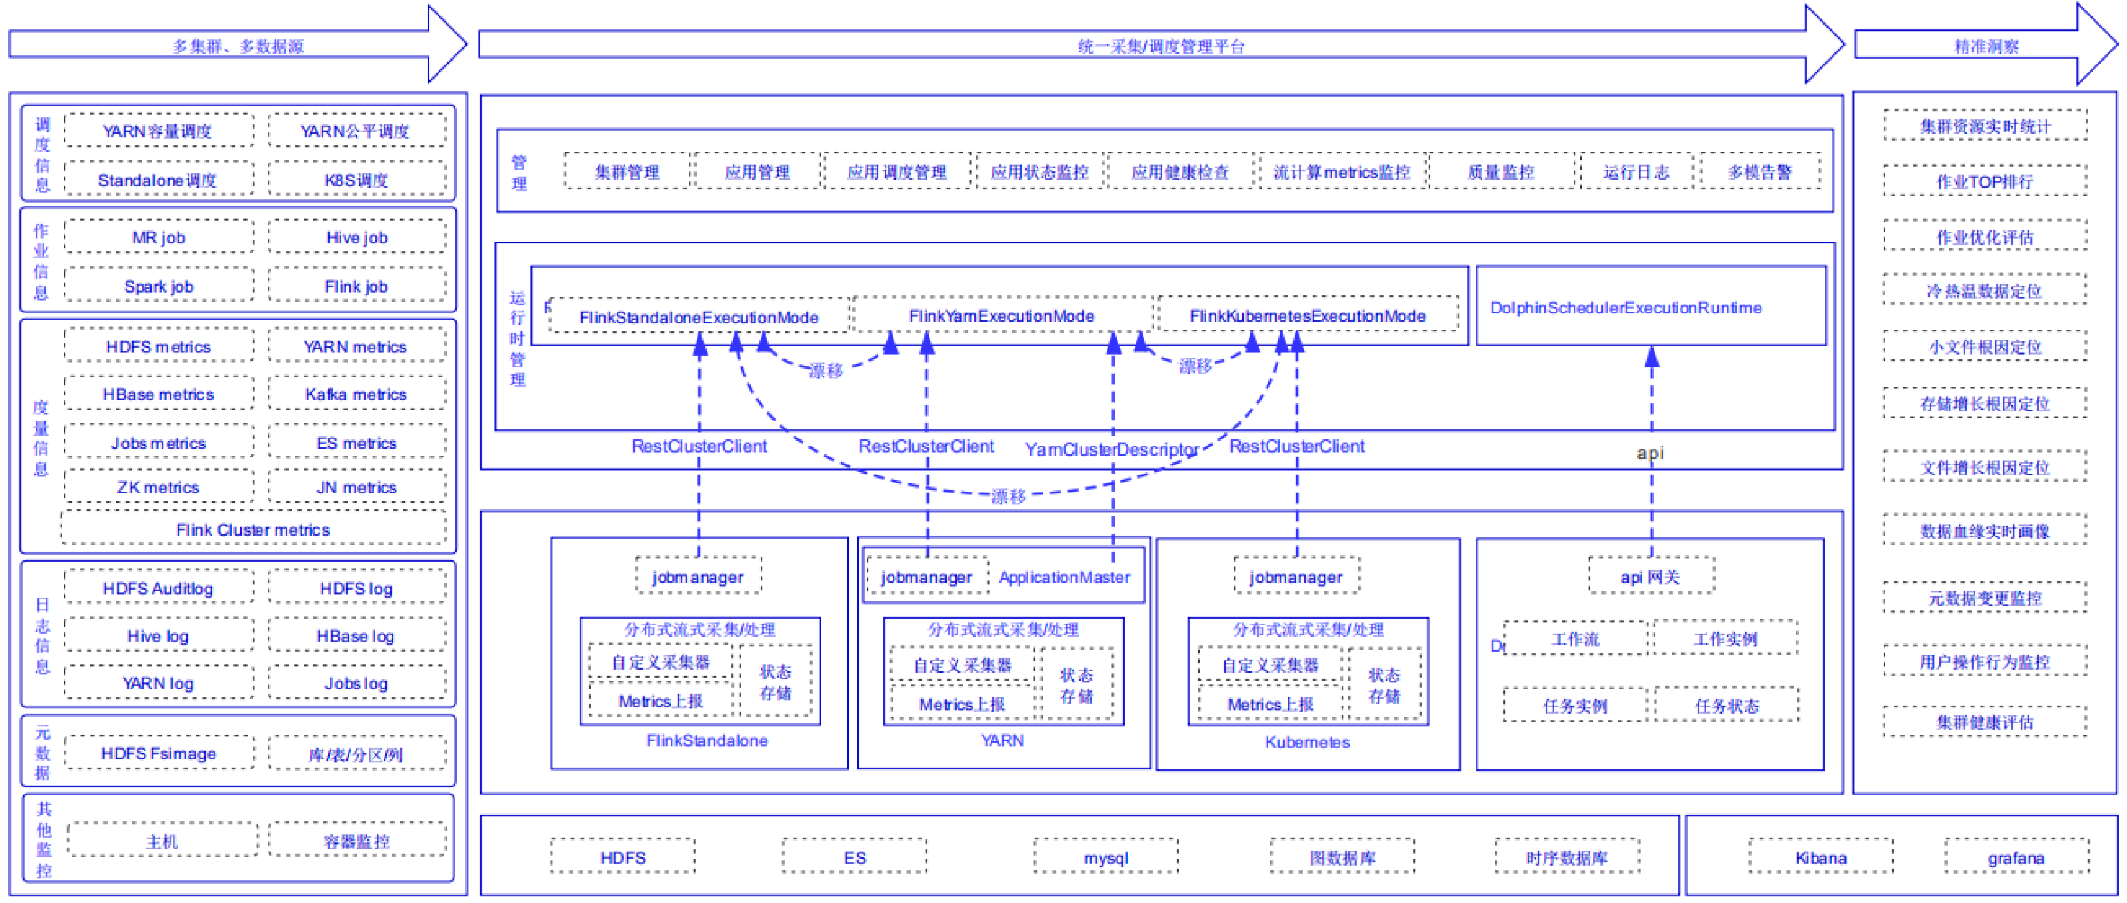Select the 质量监控 box
Screen dimensions: 2127x903
pyautogui.click(x=1501, y=171)
